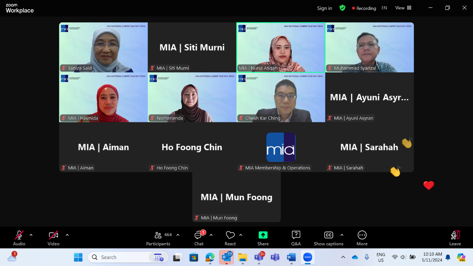Click the Recording indicator
The height and width of the screenshot is (266, 473).
[x=364, y=8]
